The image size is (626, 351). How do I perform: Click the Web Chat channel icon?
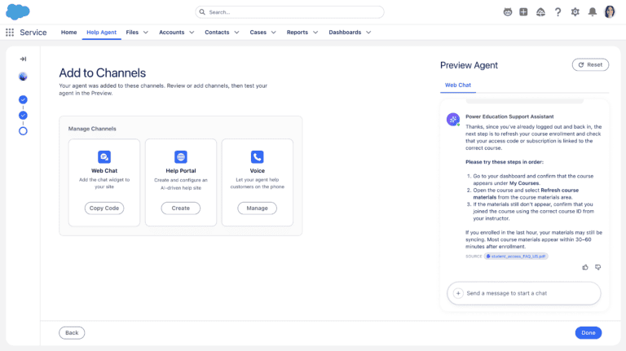(104, 156)
